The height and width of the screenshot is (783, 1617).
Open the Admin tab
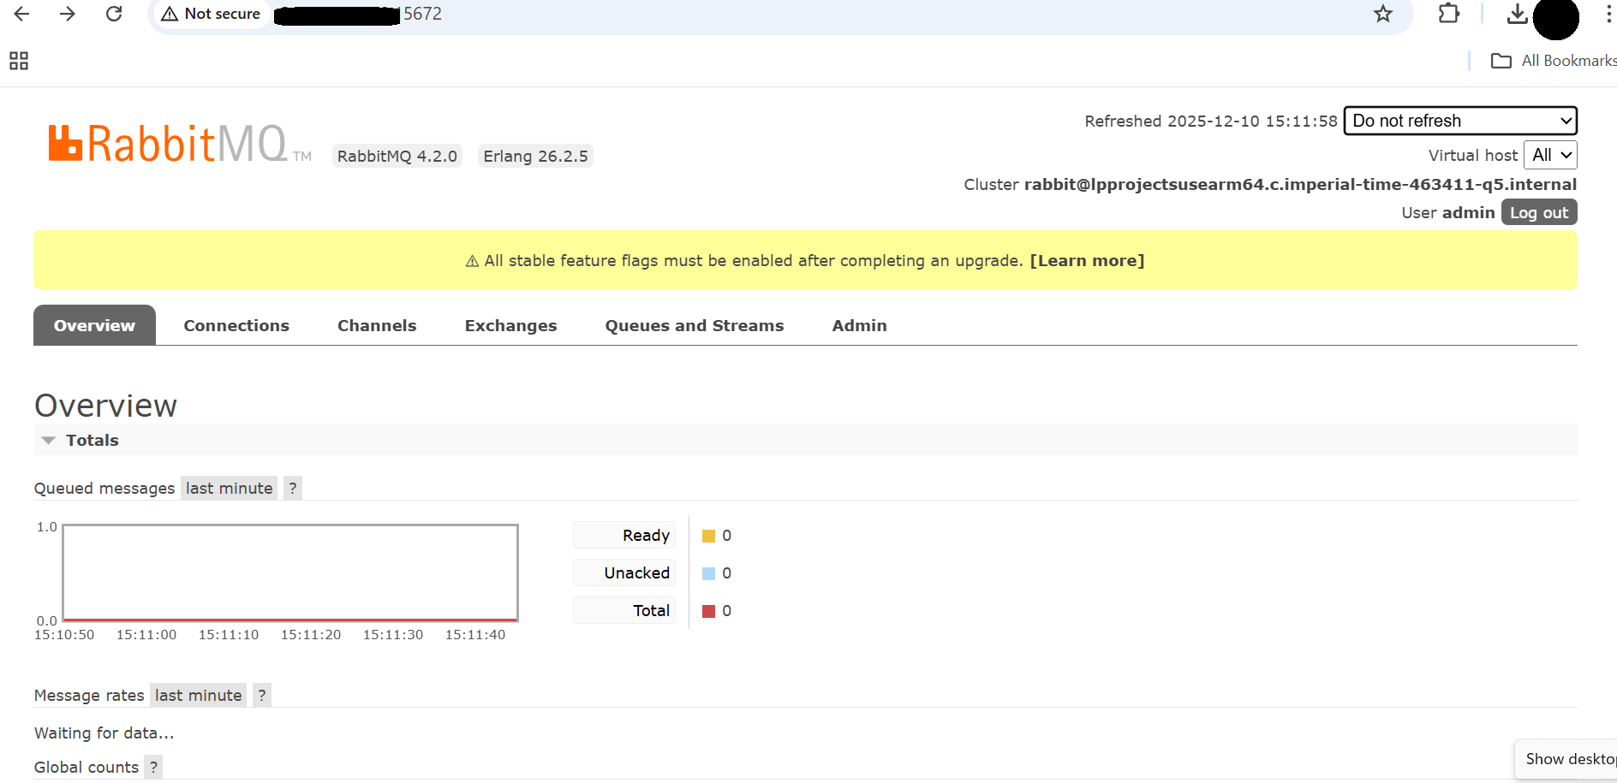pyautogui.click(x=859, y=325)
